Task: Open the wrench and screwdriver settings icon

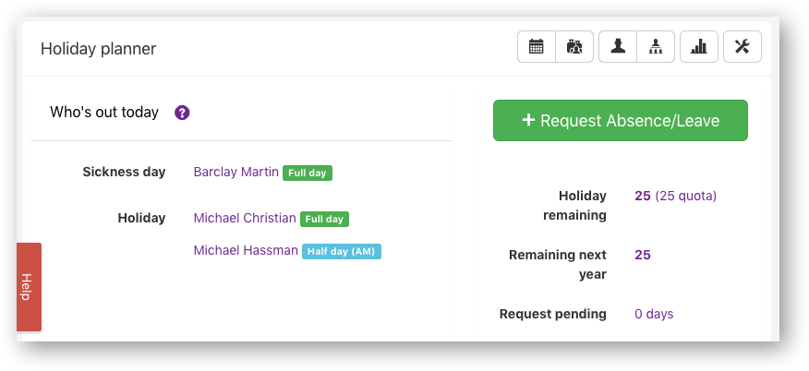Action: pyautogui.click(x=742, y=47)
